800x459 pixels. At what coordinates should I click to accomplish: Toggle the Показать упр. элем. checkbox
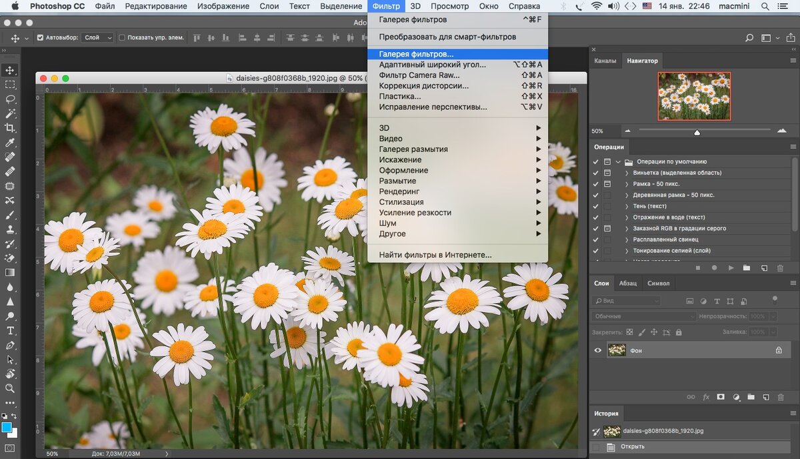[121, 37]
